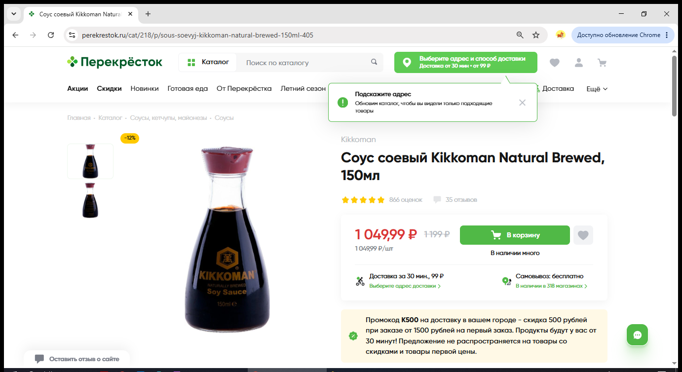Open the shopping cart icon in header
682x372 pixels.
602,63
